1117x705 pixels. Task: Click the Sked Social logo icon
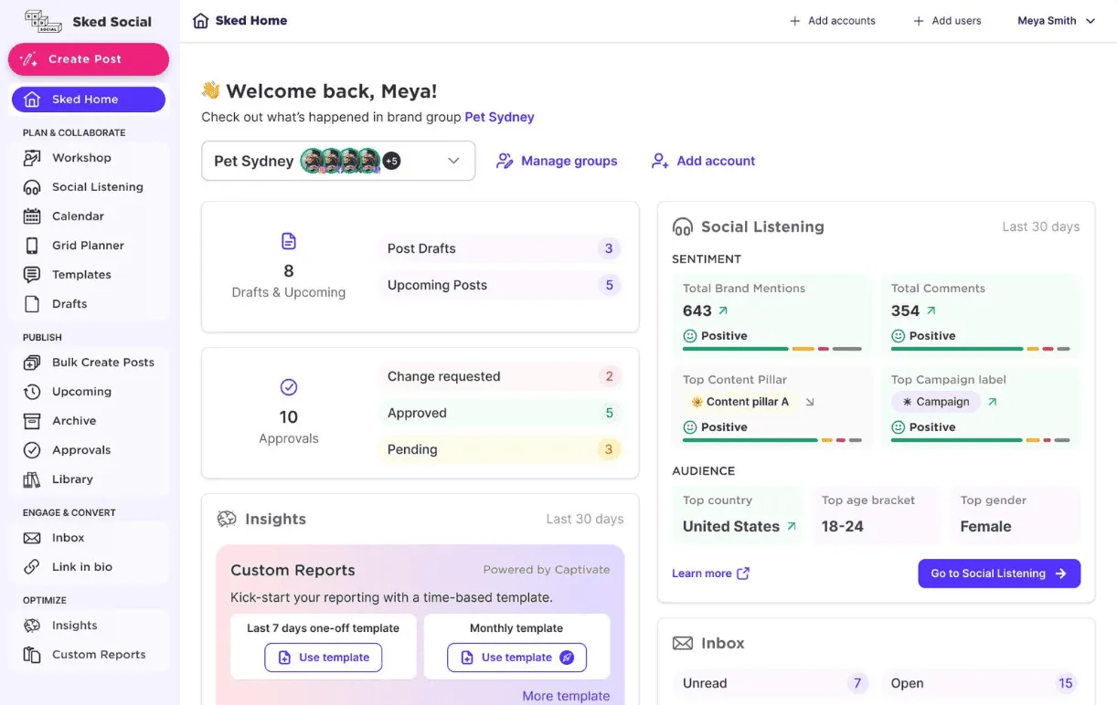click(42, 20)
